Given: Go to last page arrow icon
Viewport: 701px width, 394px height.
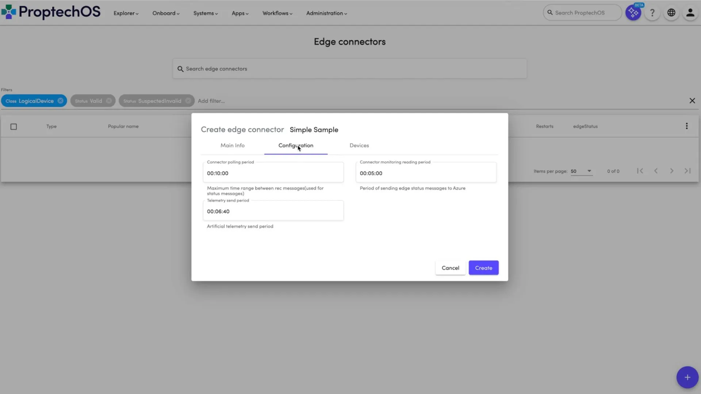Looking at the screenshot, I should click(687, 171).
